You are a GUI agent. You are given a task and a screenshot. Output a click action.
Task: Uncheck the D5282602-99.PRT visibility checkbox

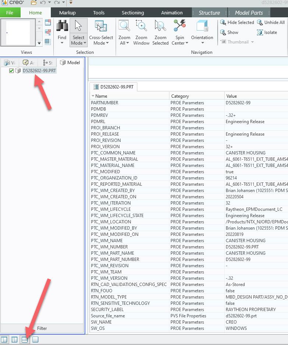tap(11, 71)
